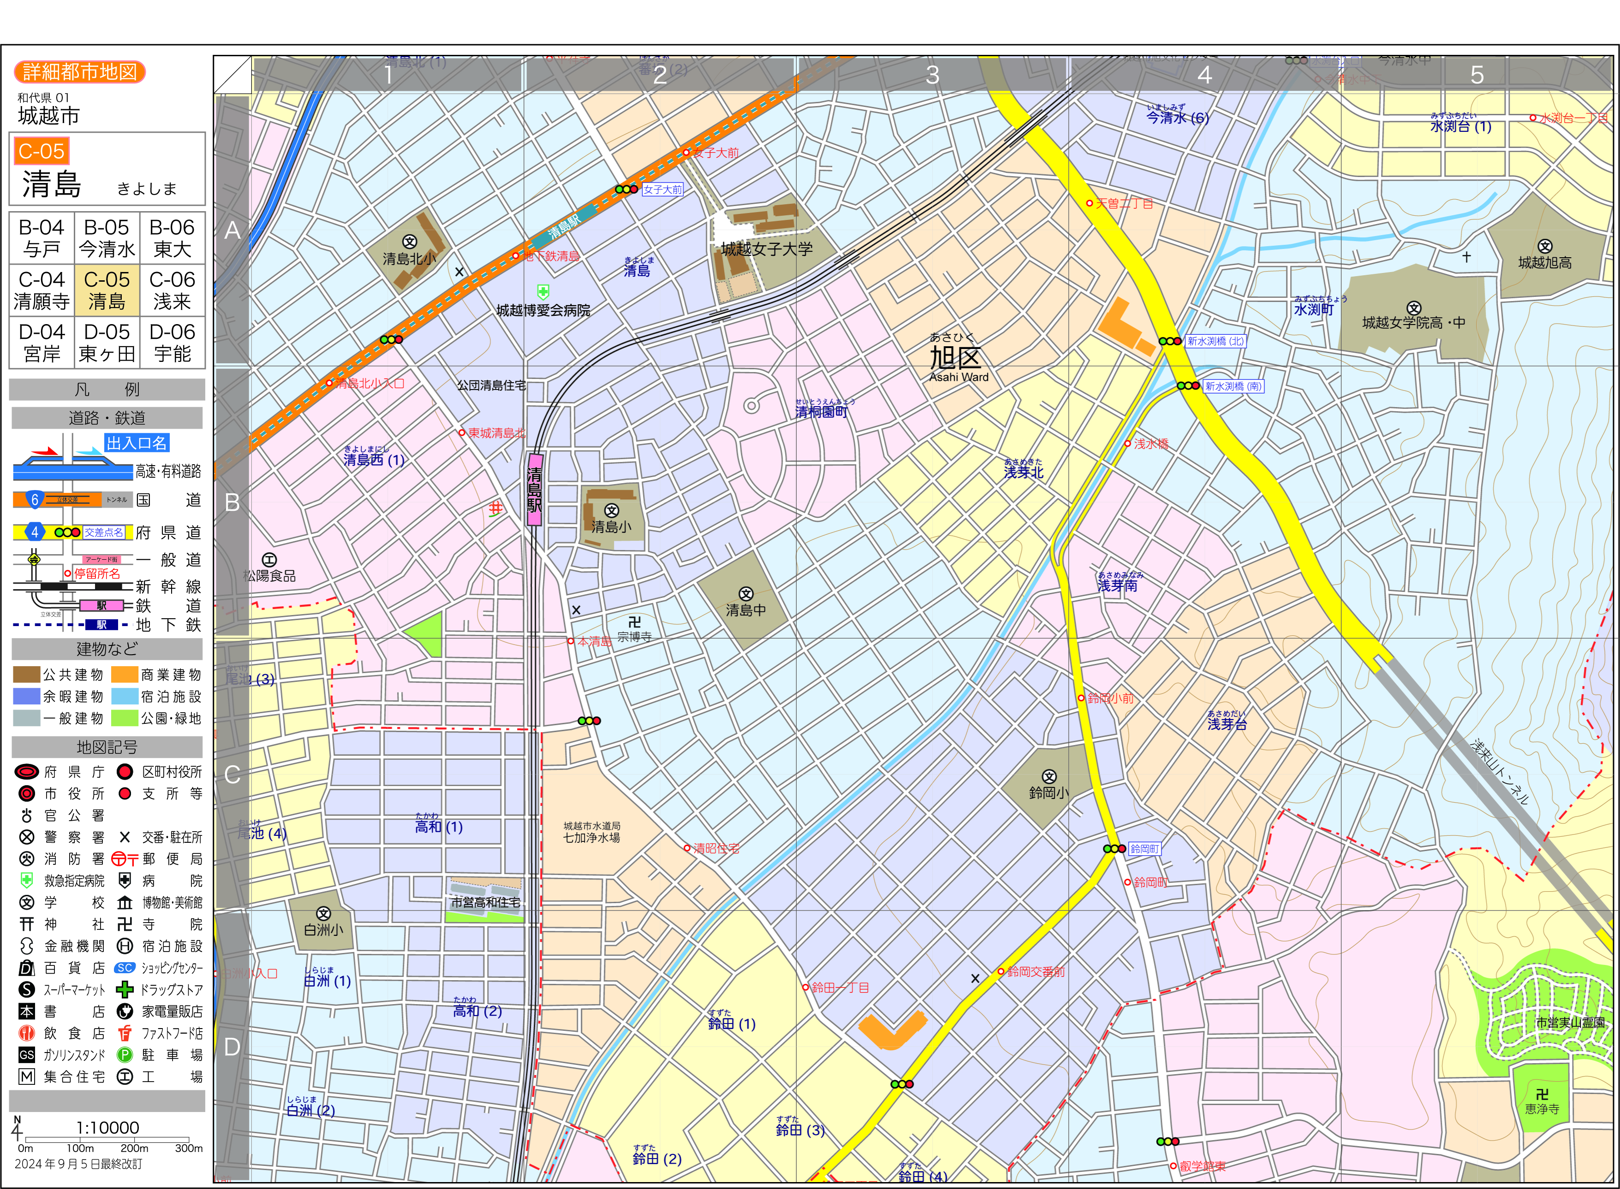Click the 商業建物 orange legend swatch

[x=125, y=675]
